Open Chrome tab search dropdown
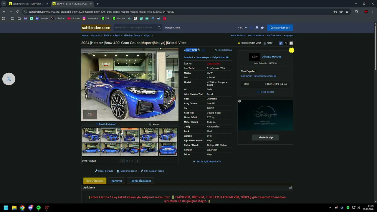The height and width of the screenshot is (212, 377). tap(4, 4)
